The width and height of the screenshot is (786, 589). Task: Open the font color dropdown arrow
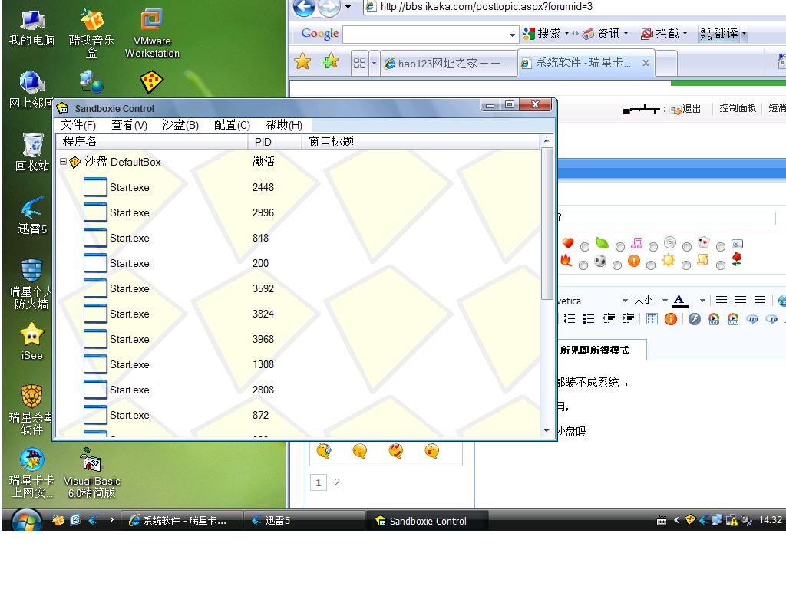(702, 301)
